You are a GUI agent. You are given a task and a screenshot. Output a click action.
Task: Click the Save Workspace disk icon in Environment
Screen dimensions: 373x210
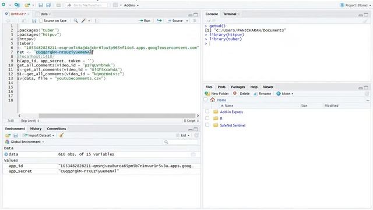point(16,135)
